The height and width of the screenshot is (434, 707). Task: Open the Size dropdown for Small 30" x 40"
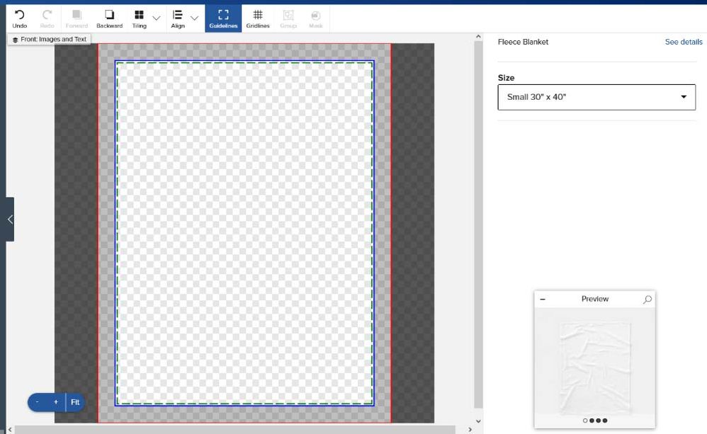(596, 97)
